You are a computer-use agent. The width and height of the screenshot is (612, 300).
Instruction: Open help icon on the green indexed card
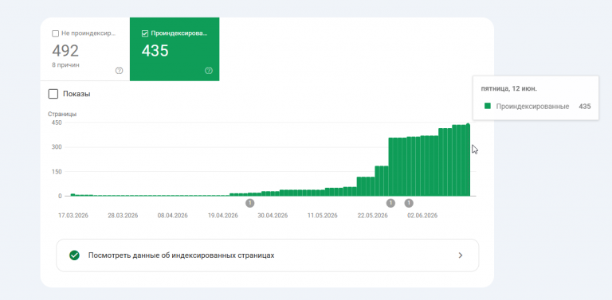click(x=209, y=71)
